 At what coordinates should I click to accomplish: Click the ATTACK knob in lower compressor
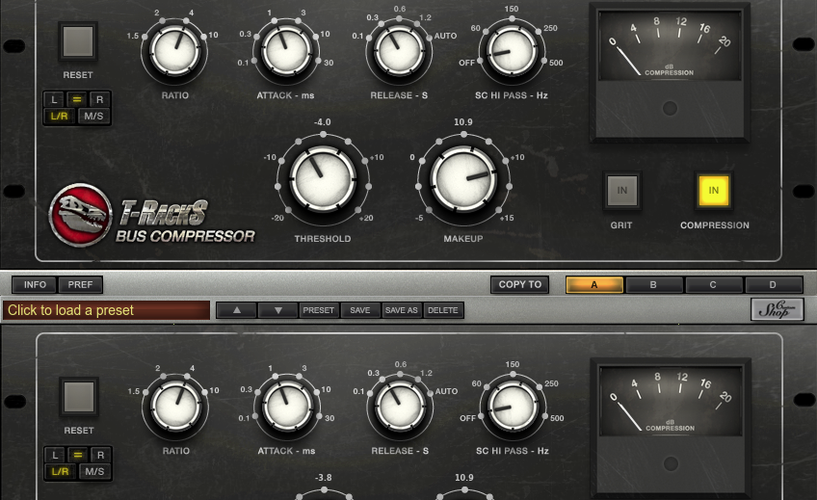(287, 407)
